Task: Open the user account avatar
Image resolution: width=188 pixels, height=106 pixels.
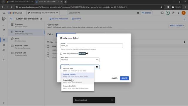Action: point(183,13)
